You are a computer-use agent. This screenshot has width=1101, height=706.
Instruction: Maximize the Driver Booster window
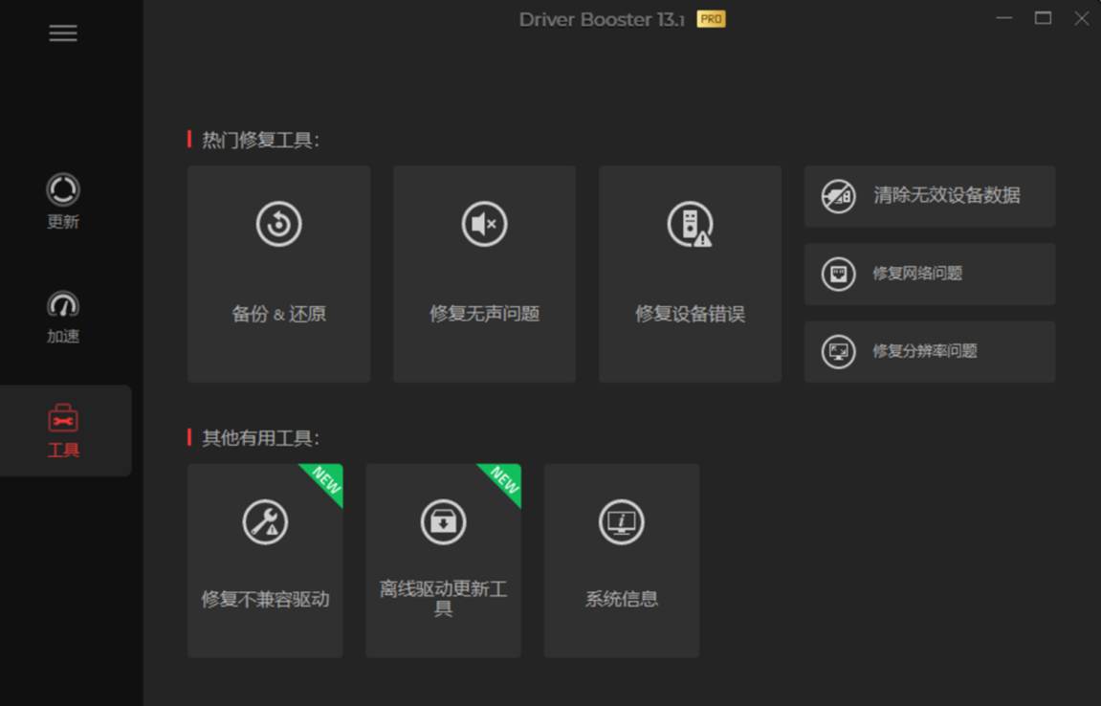click(1044, 18)
